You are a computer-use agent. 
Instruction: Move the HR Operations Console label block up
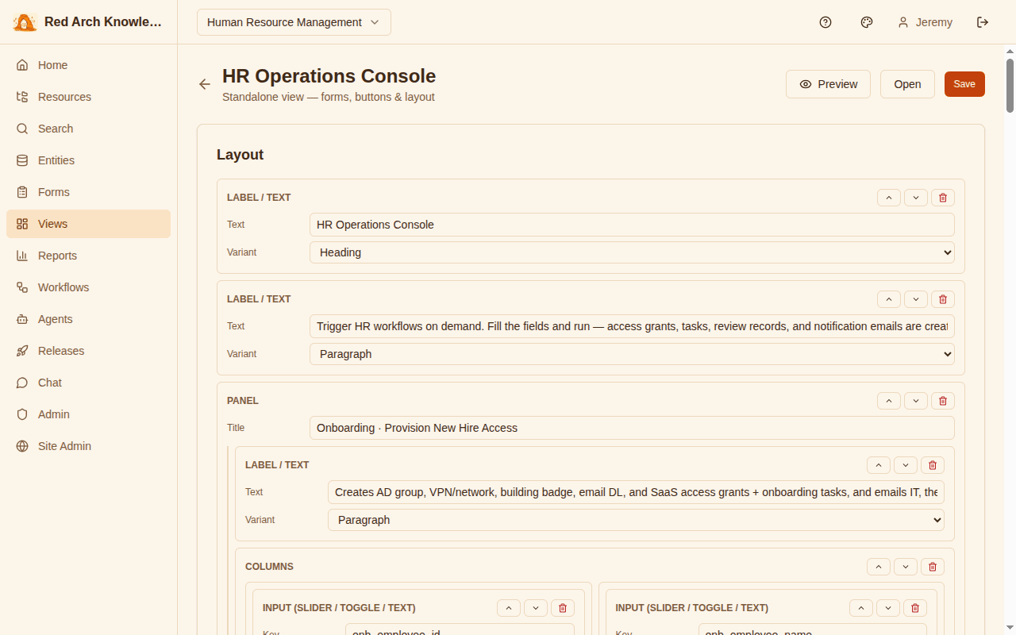click(889, 198)
